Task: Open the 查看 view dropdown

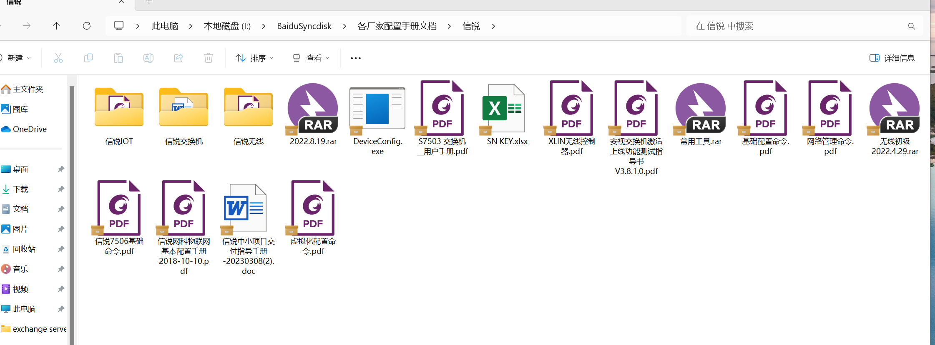Action: point(311,58)
